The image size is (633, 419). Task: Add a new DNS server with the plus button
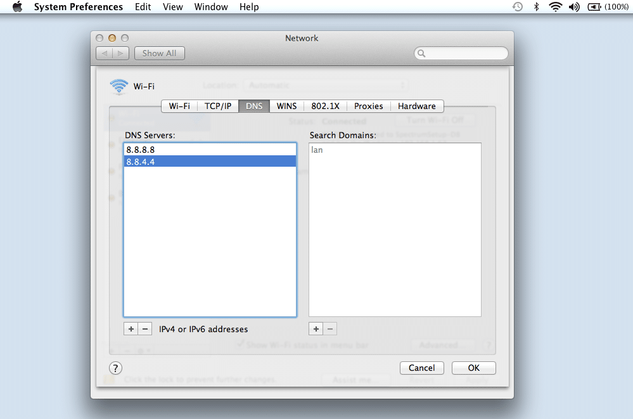tap(131, 328)
